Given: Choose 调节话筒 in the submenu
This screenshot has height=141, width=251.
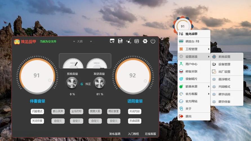Looking at the screenshot, I should [227, 94].
